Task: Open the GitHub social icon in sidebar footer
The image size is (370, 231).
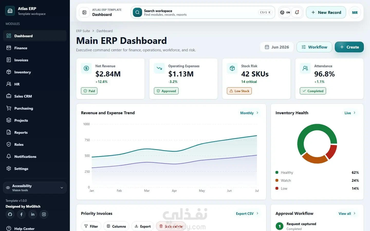Action: (x=10, y=214)
